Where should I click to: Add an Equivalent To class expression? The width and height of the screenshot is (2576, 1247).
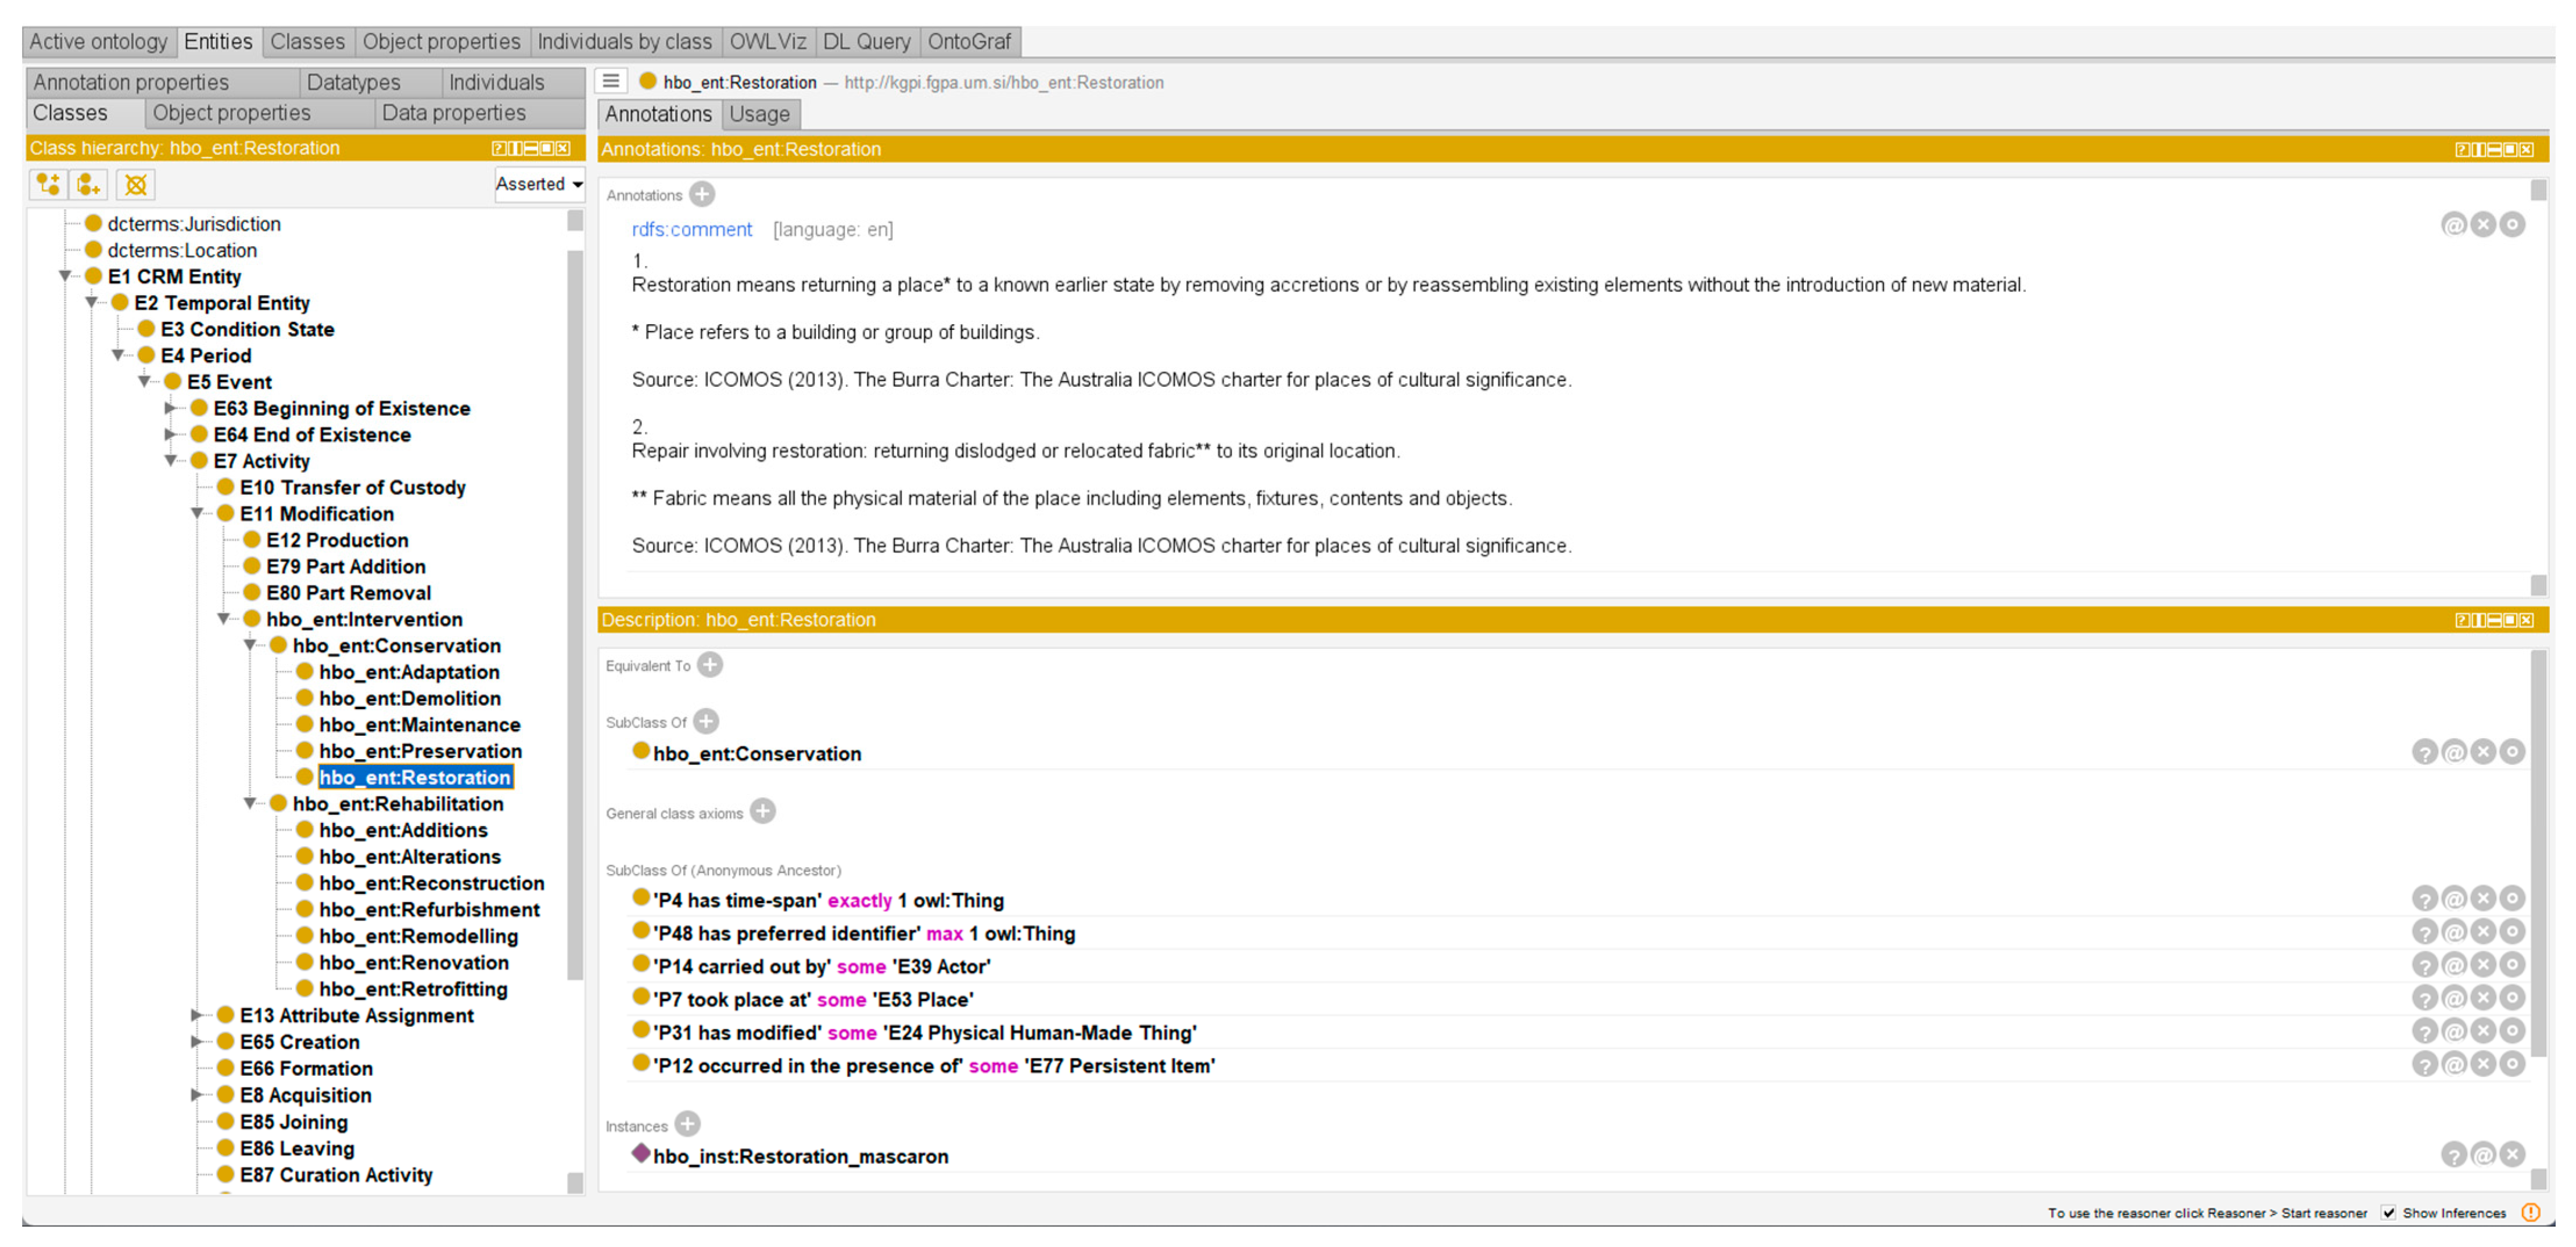pos(710,665)
